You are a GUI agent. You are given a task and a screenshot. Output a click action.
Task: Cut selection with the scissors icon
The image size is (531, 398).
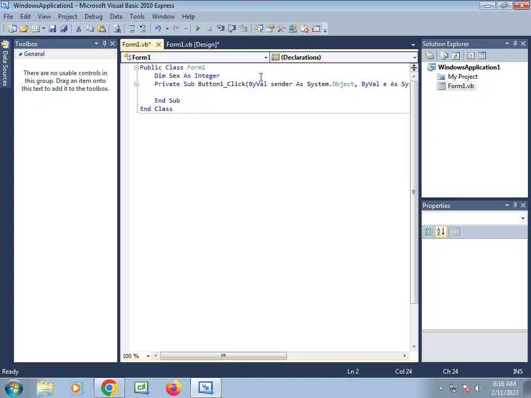click(78, 29)
